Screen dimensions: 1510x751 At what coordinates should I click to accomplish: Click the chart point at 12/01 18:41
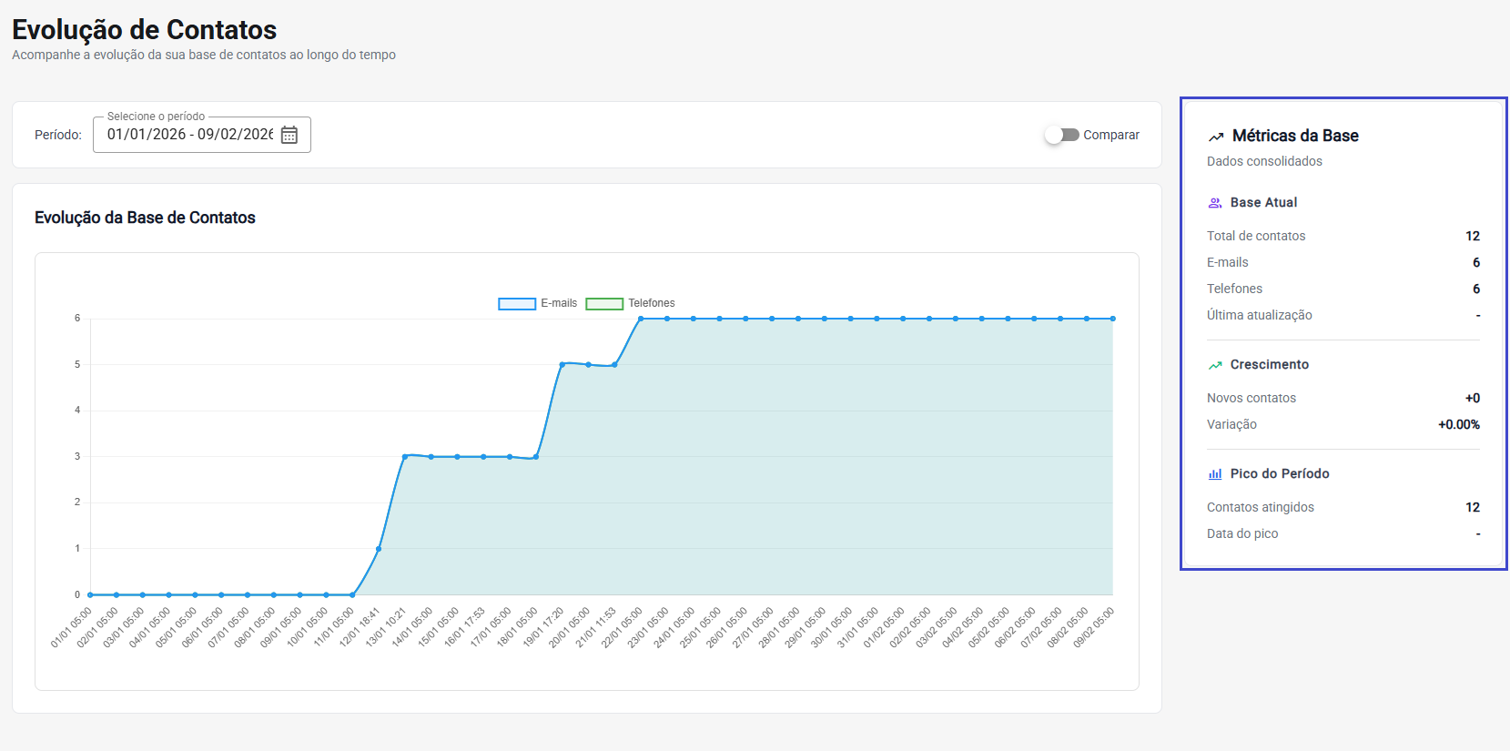pyautogui.click(x=379, y=549)
